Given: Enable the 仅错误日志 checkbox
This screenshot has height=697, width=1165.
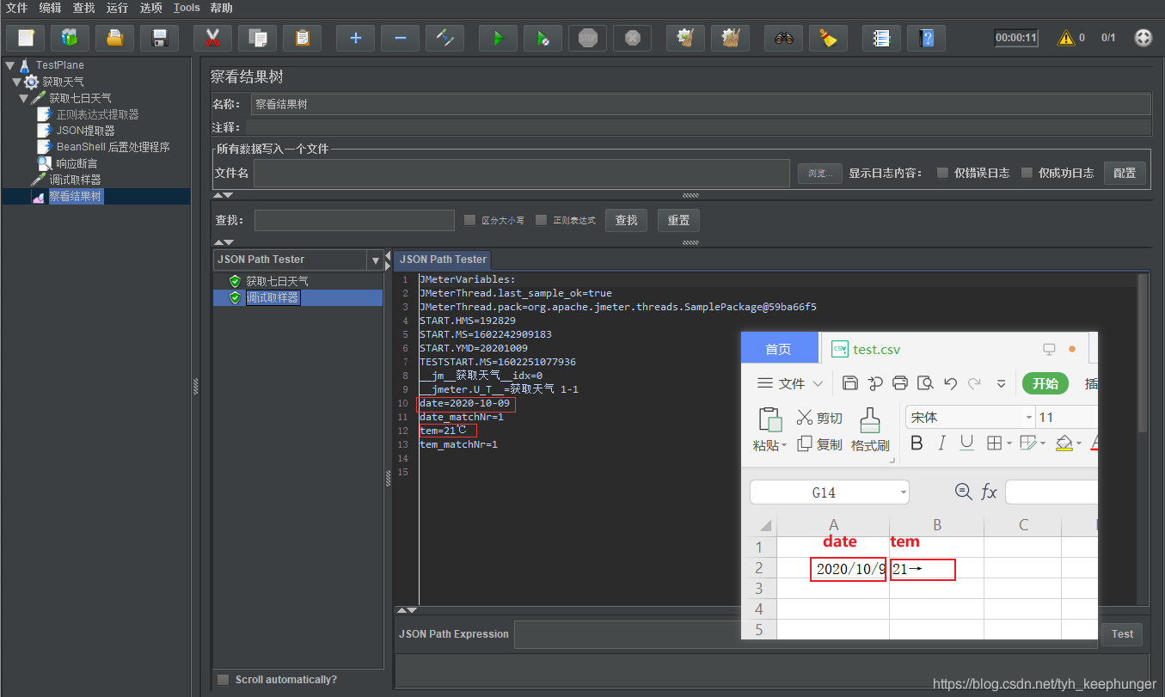Looking at the screenshot, I should click(942, 173).
